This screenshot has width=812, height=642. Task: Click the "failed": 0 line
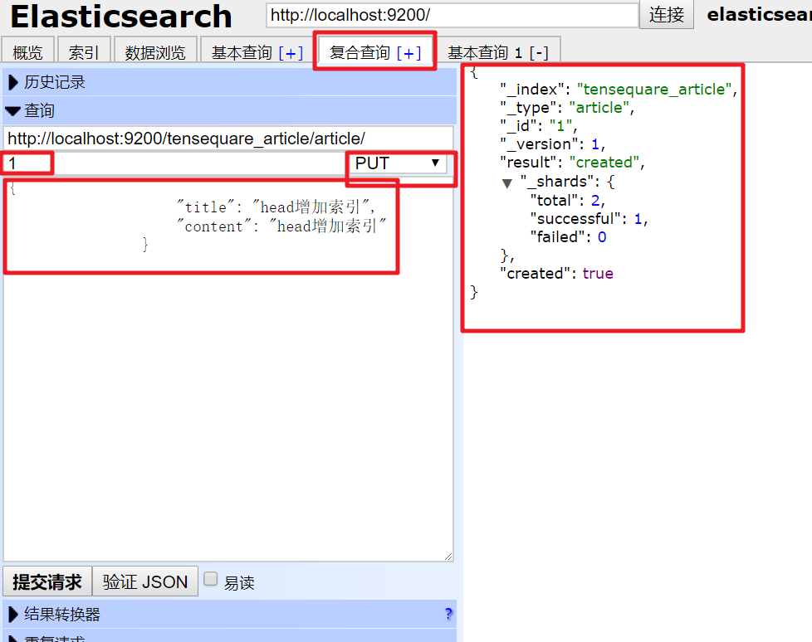568,237
